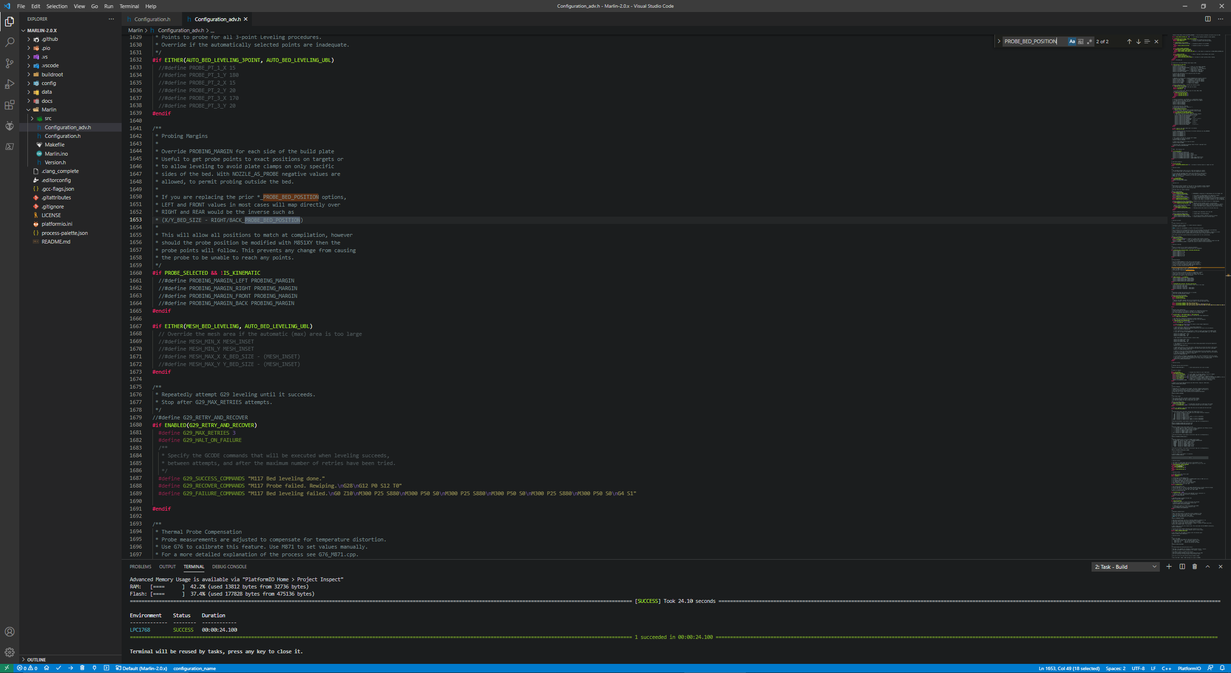Switch to the Configuration.h editor tab

(x=152, y=19)
